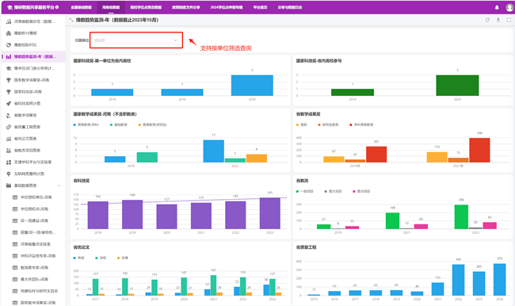Viewport: 515px width, 306px height.
Task: Open the user avatar menu
Action: pos(509,7)
